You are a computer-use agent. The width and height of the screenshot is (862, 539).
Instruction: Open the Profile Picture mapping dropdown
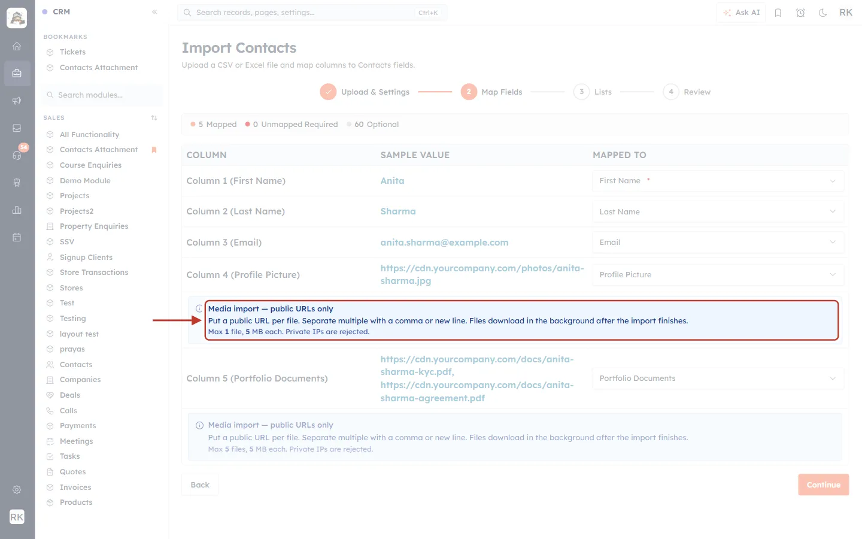tap(718, 274)
